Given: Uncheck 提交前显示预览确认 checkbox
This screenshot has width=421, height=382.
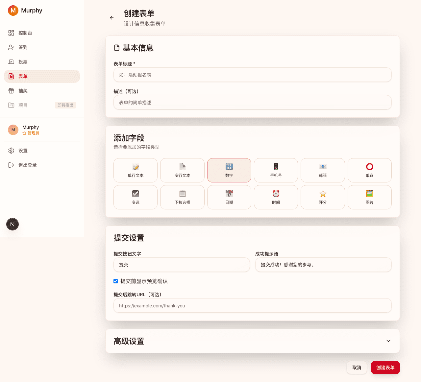Looking at the screenshot, I should point(116,281).
